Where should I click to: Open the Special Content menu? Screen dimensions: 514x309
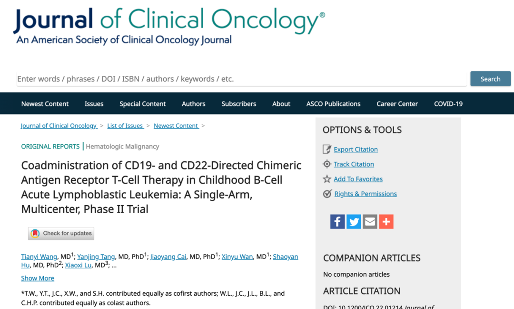pyautogui.click(x=143, y=104)
